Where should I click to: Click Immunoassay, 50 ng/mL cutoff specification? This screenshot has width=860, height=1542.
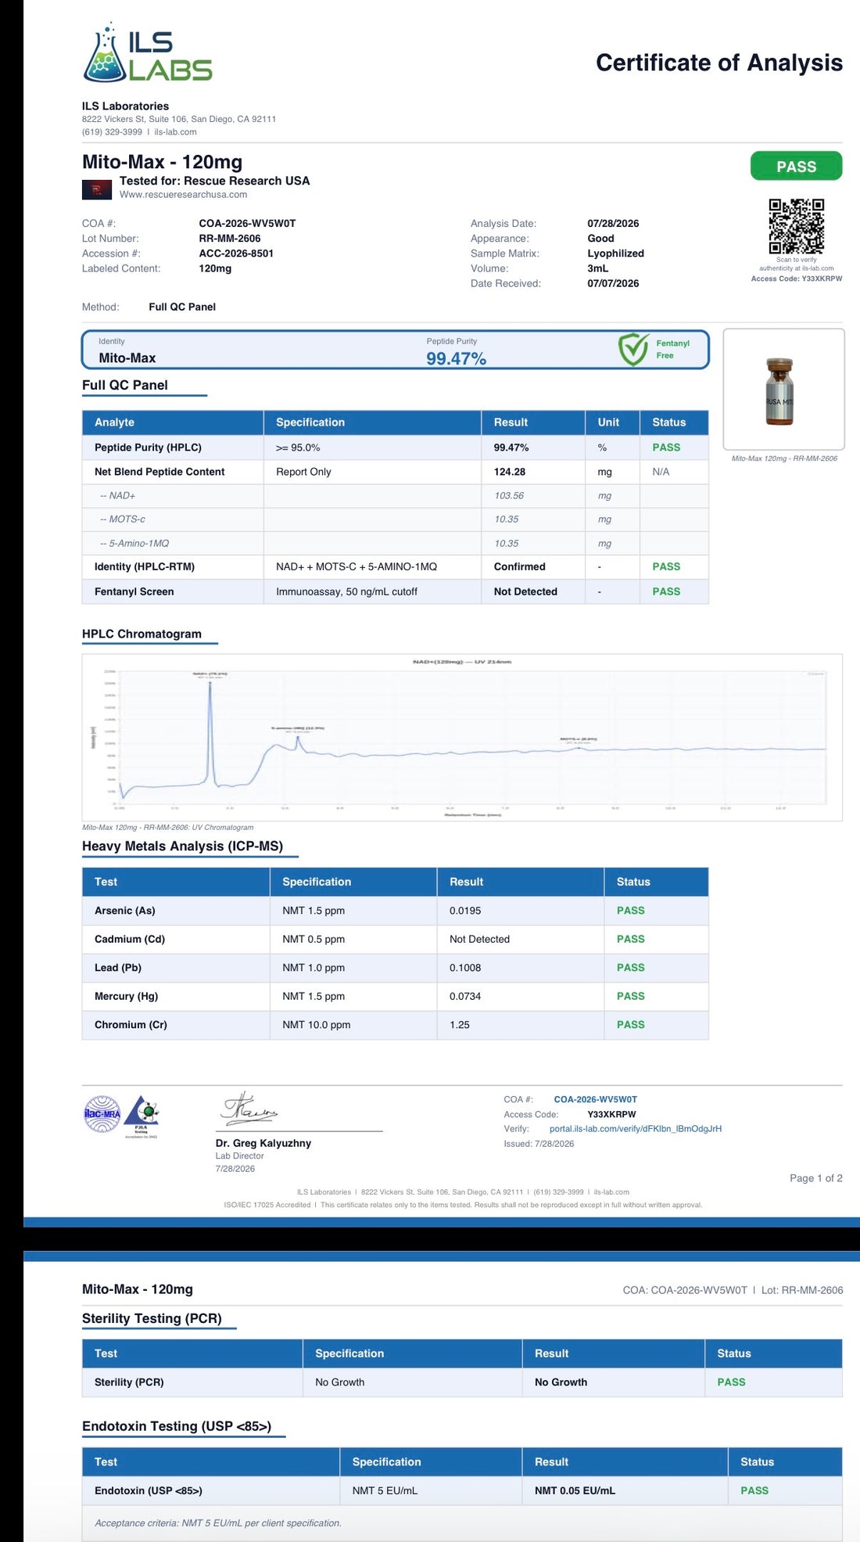pos(346,591)
